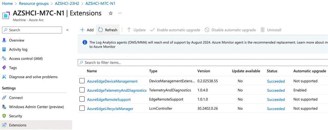Click the green Security shield icon
The image size is (328, 130).
[4, 116]
